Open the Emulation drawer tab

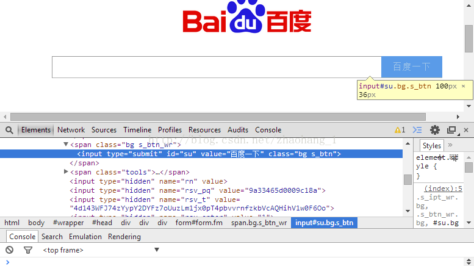(85, 237)
